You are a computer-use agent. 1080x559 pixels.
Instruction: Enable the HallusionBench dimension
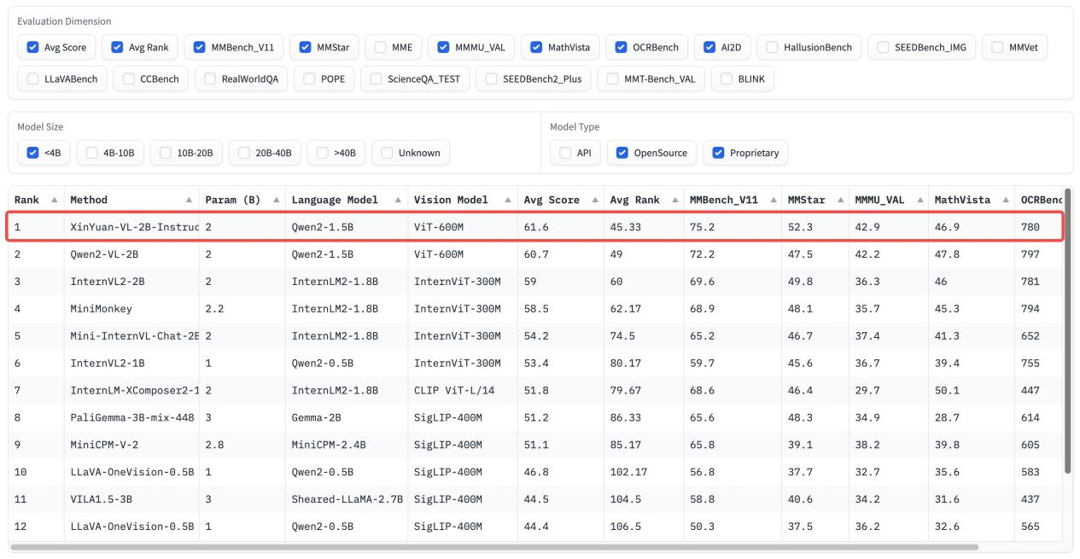772,47
